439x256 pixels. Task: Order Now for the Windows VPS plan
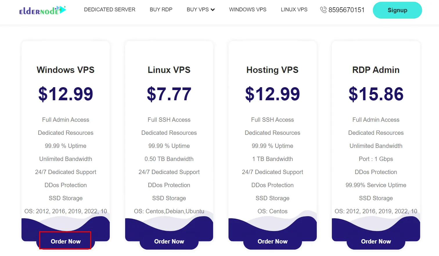click(65, 241)
